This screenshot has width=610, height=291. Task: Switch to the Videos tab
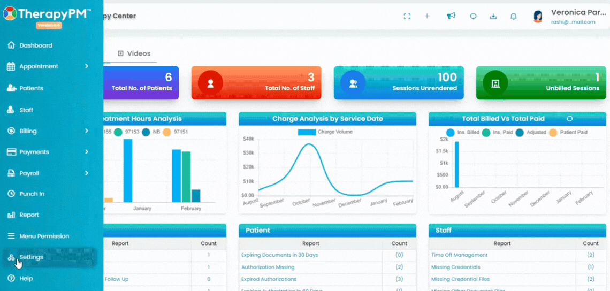134,53
